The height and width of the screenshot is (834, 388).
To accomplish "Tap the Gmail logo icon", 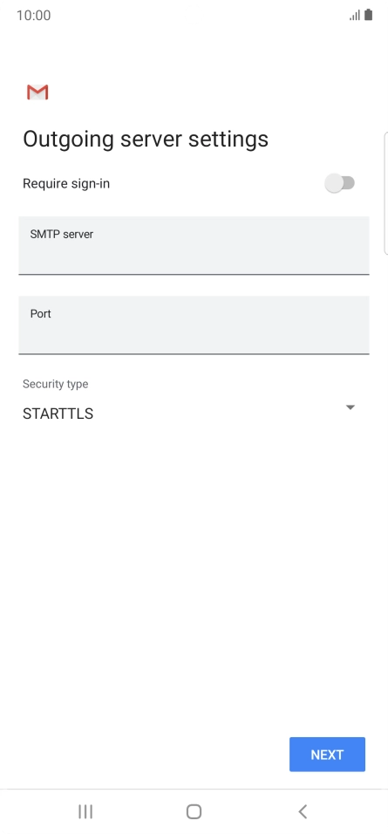I will tap(37, 92).
